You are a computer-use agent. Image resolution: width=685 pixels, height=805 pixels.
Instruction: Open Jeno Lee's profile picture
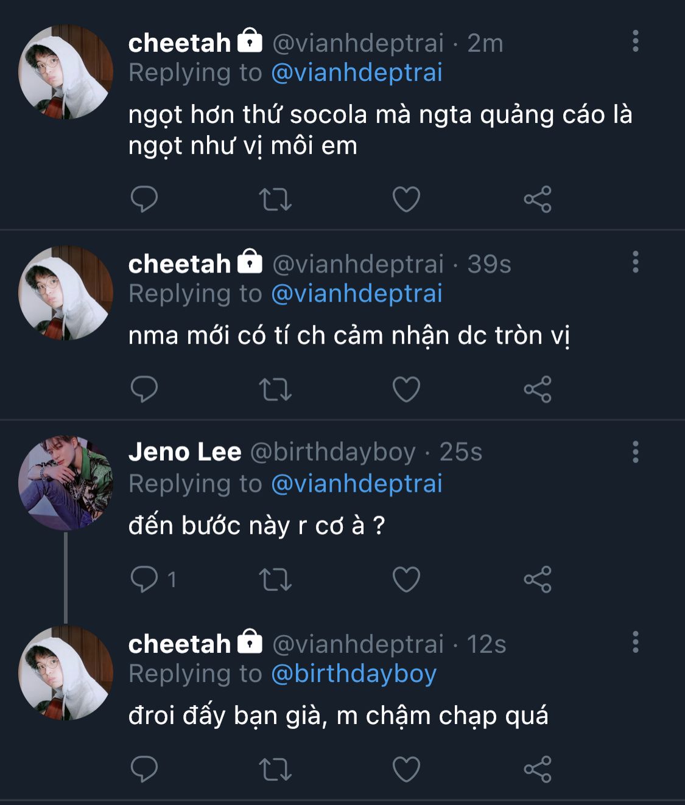[66, 483]
